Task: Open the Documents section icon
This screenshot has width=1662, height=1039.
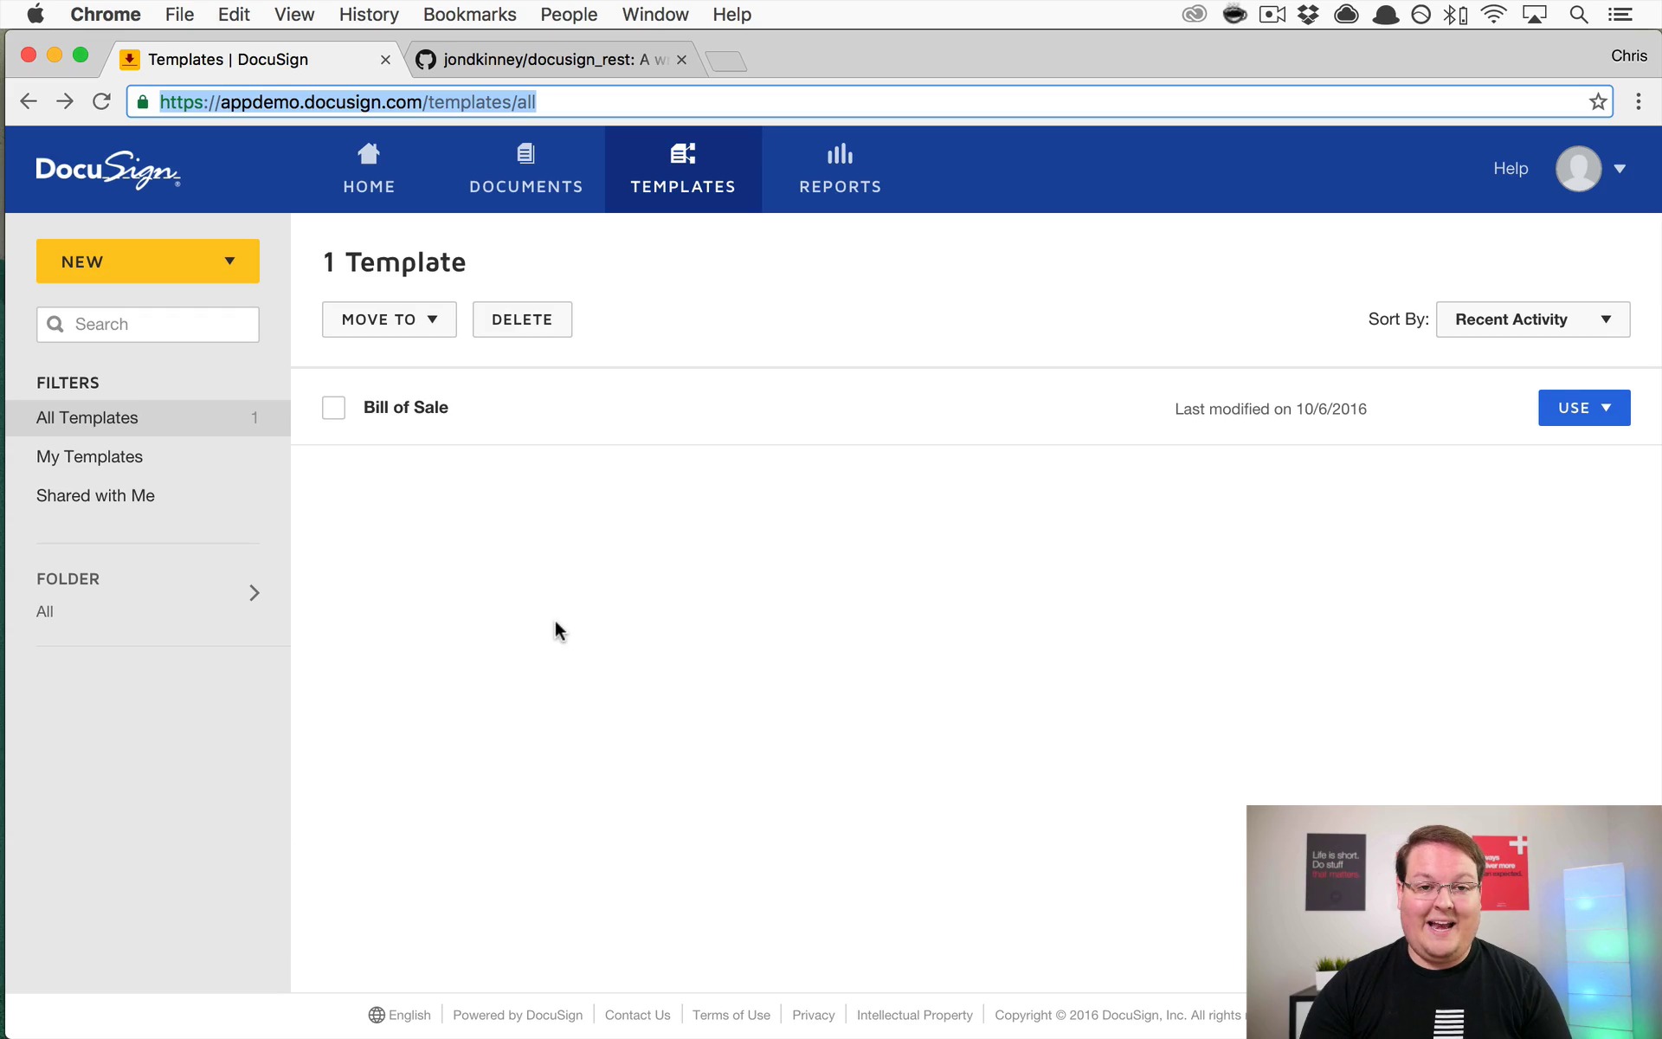Action: (525, 154)
